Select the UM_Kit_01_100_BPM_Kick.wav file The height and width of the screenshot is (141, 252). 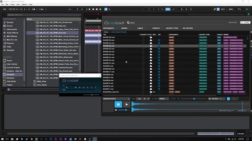pyautogui.click(x=53, y=33)
